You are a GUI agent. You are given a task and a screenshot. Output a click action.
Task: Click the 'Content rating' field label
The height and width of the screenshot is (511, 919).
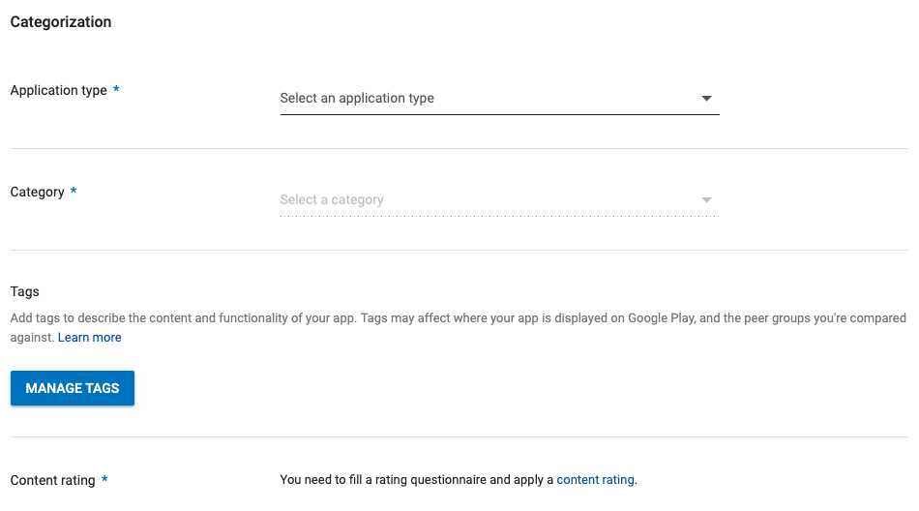point(52,481)
